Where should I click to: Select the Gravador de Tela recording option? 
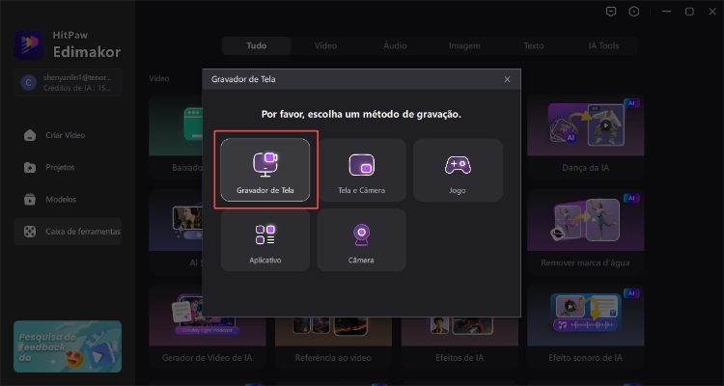pos(265,170)
